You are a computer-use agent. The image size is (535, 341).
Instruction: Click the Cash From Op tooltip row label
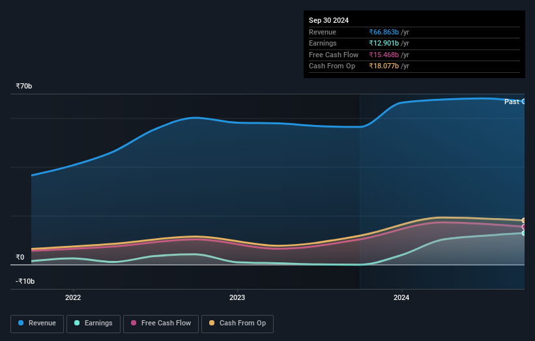(x=332, y=66)
